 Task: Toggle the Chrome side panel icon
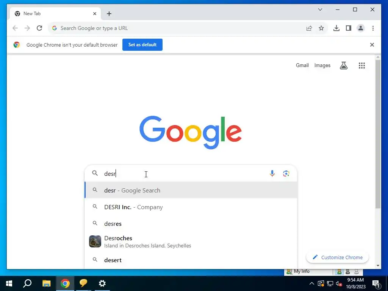coord(349,28)
